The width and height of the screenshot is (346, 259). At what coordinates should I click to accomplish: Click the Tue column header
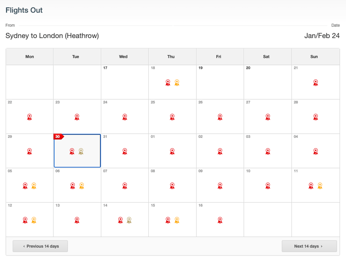point(77,57)
